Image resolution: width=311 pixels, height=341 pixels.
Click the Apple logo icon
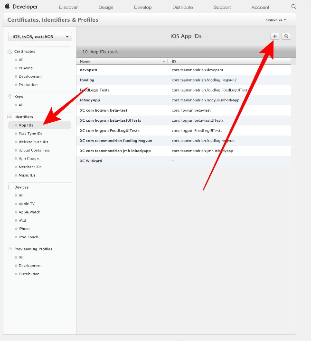click(x=7, y=6)
